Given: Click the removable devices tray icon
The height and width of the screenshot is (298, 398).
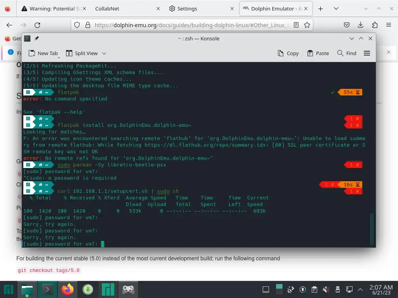Looking at the screenshot, I should pos(338,289).
